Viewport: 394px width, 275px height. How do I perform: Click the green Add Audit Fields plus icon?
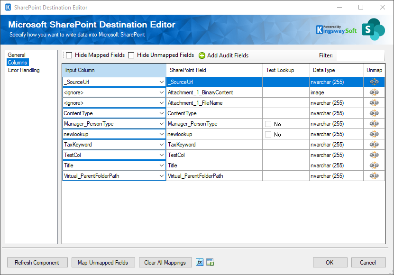point(202,55)
